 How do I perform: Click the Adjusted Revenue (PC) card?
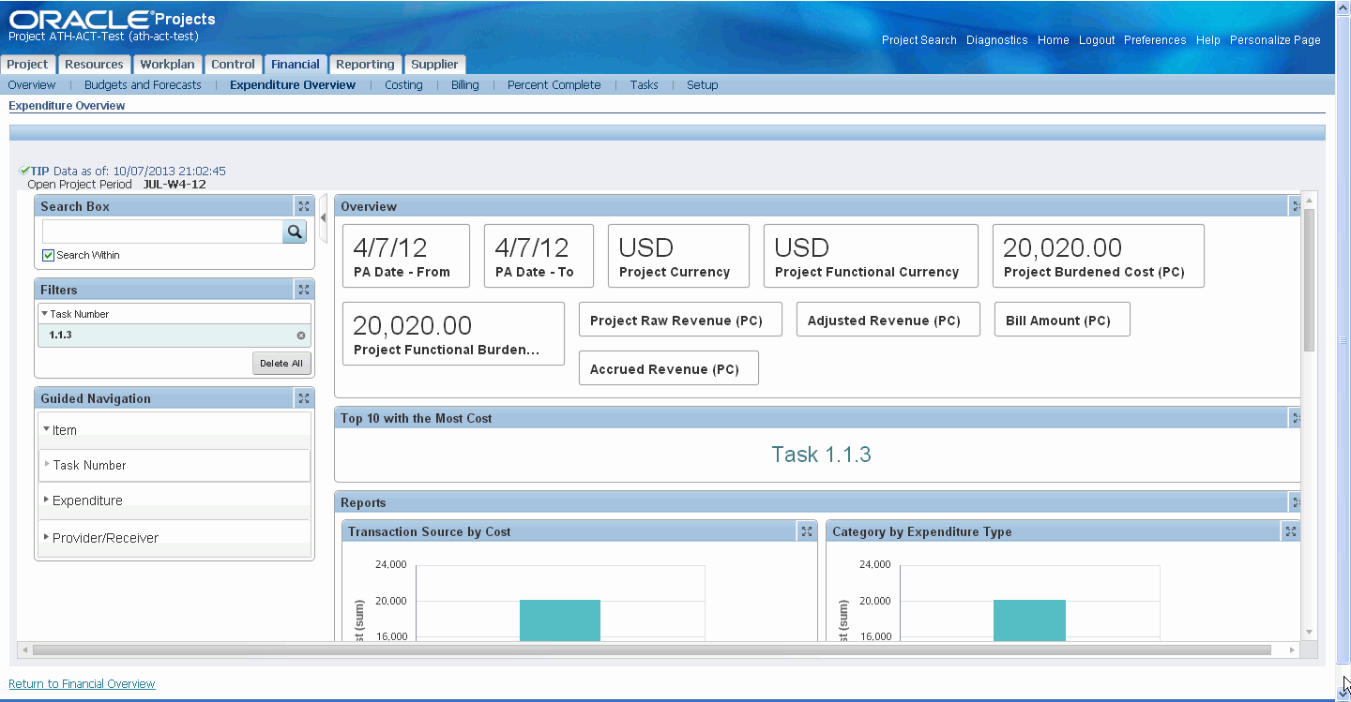tap(888, 320)
